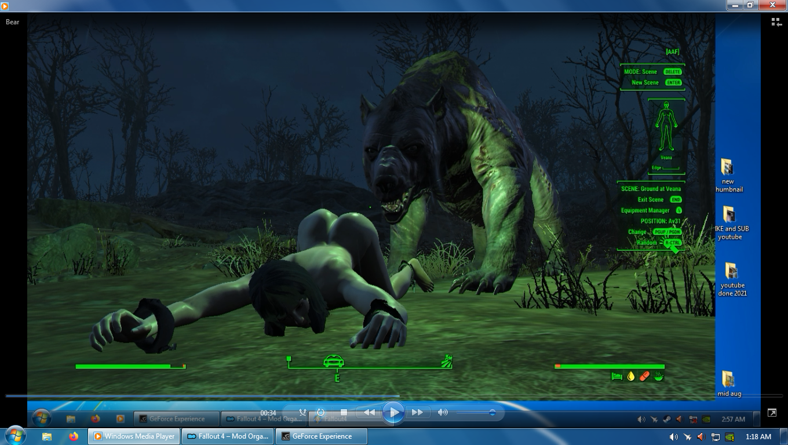Click the orange speaker tray icon

point(701,437)
